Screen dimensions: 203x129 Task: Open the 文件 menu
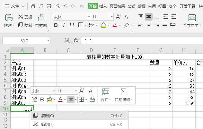(14, 6)
